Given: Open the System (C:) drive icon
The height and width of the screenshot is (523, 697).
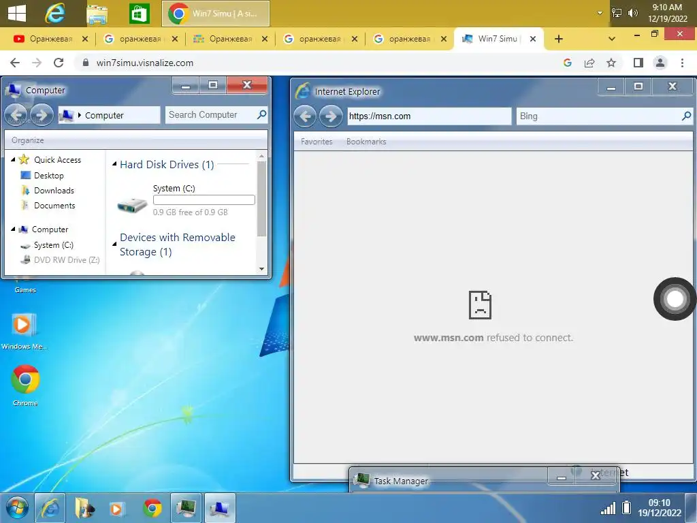Looking at the screenshot, I should pos(132,204).
